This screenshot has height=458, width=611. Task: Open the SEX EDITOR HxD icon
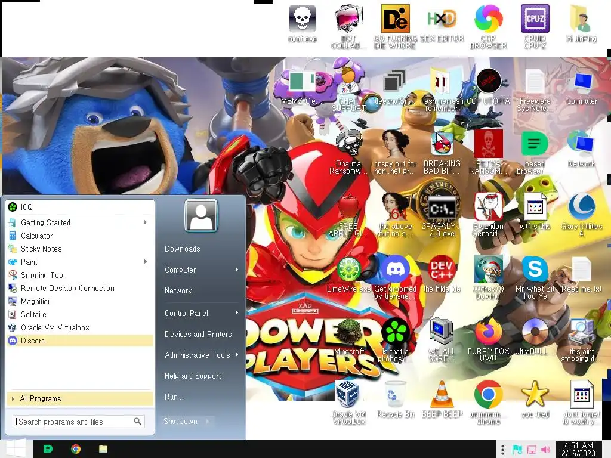442,20
